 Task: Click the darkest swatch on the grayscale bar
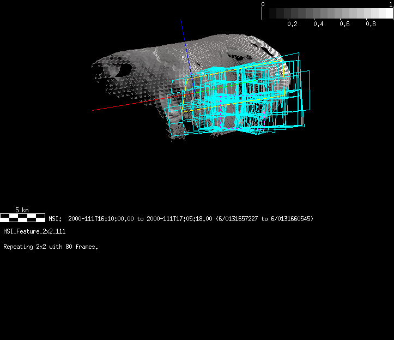(267, 14)
